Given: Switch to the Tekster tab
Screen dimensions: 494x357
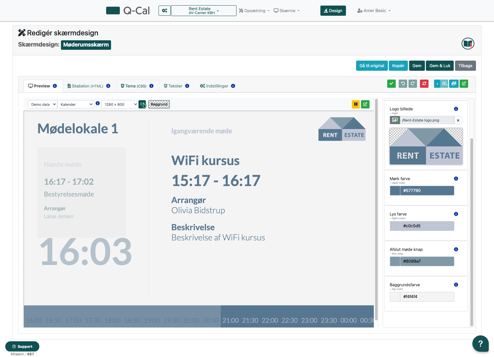Looking at the screenshot, I should (173, 86).
